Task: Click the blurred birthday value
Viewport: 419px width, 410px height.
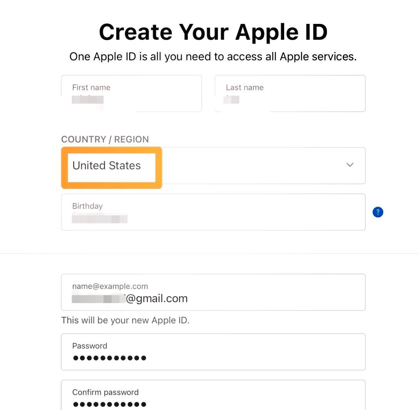Action: 100,218
